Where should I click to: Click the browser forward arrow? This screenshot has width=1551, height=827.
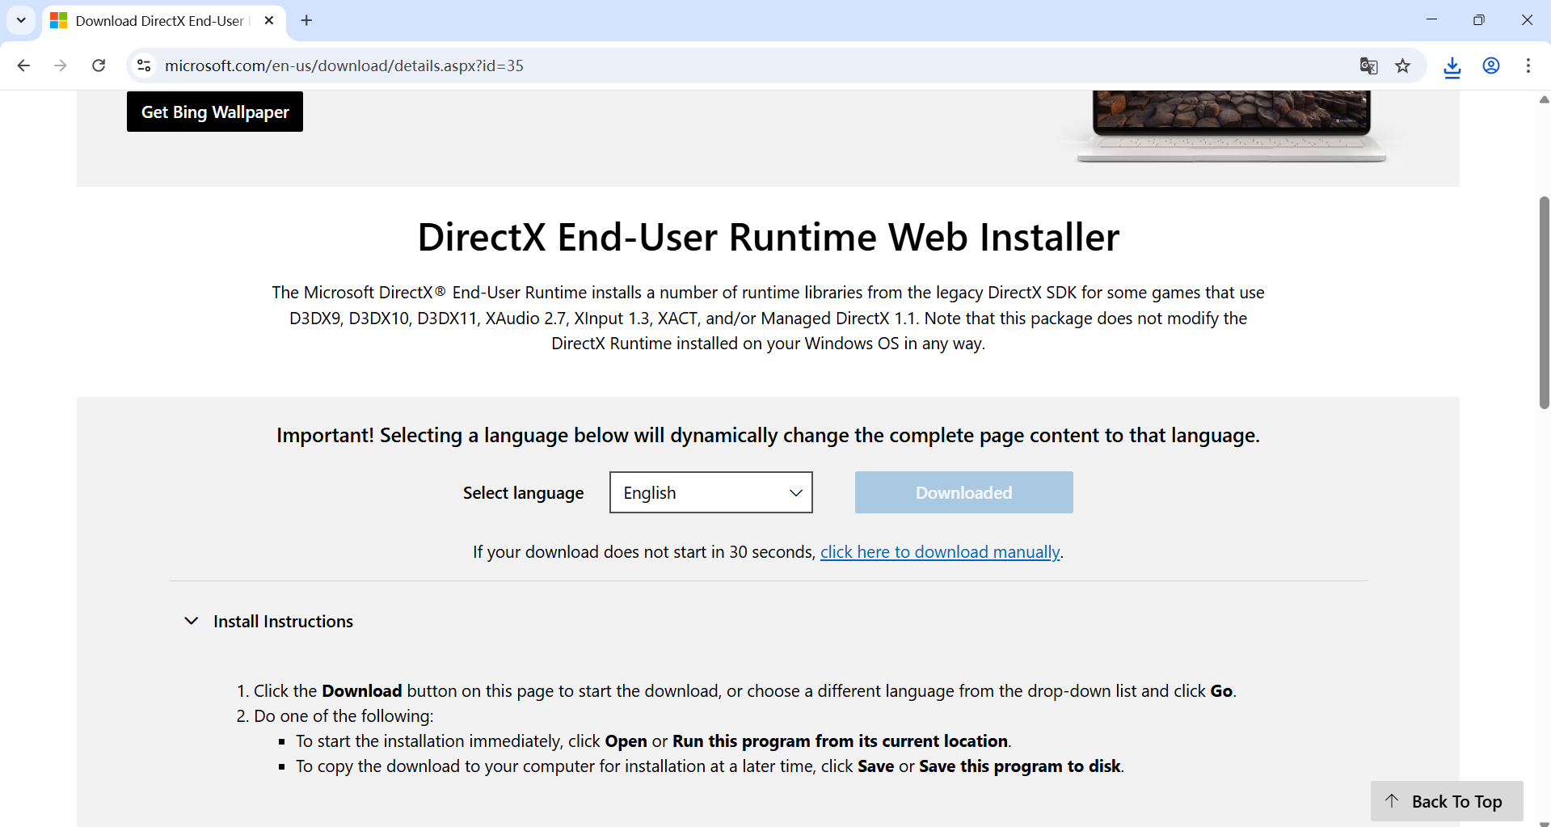pyautogui.click(x=61, y=65)
